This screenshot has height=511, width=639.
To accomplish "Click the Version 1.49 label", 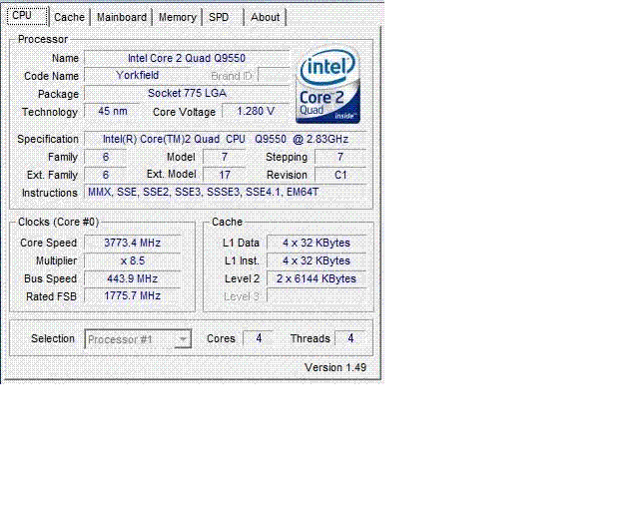I will [x=335, y=367].
